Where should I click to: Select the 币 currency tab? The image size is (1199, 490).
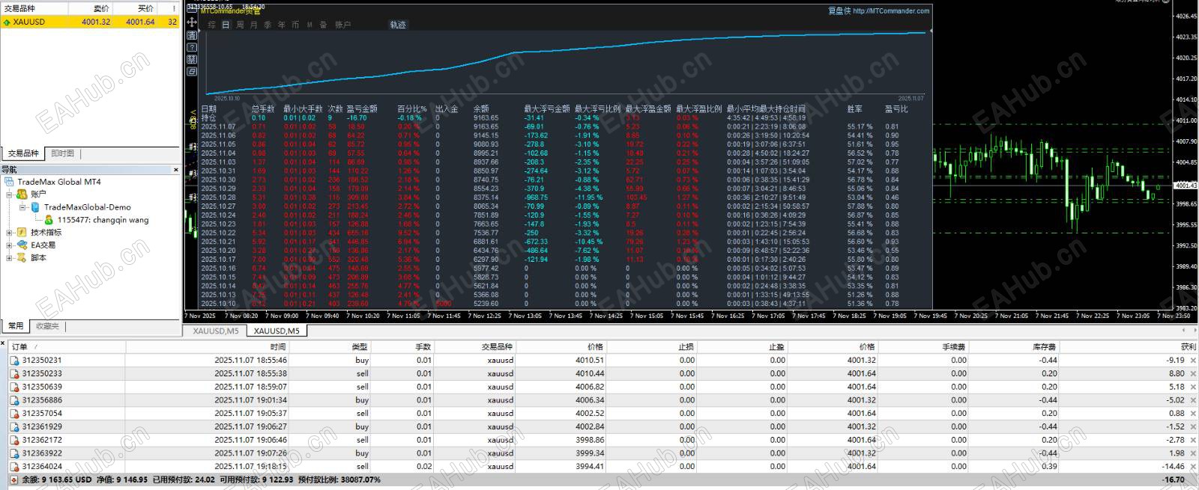click(295, 25)
